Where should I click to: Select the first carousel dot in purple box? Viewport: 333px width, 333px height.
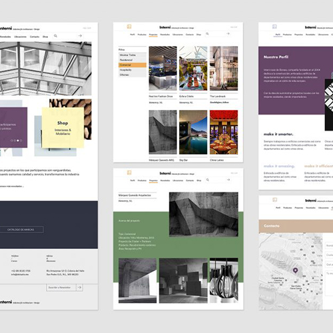point(12,141)
